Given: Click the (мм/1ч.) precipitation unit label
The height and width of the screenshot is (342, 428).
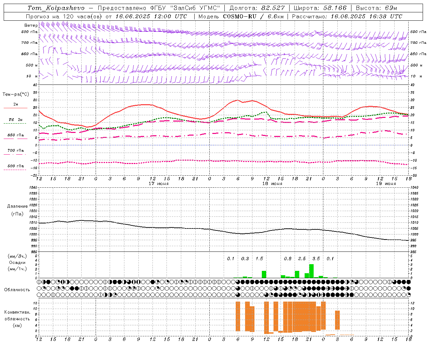Looking at the screenshot, I should pyautogui.click(x=17, y=269).
